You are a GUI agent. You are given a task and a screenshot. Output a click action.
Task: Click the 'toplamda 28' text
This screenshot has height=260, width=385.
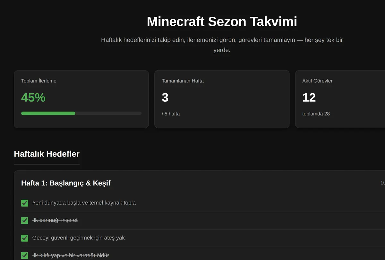tap(316, 114)
